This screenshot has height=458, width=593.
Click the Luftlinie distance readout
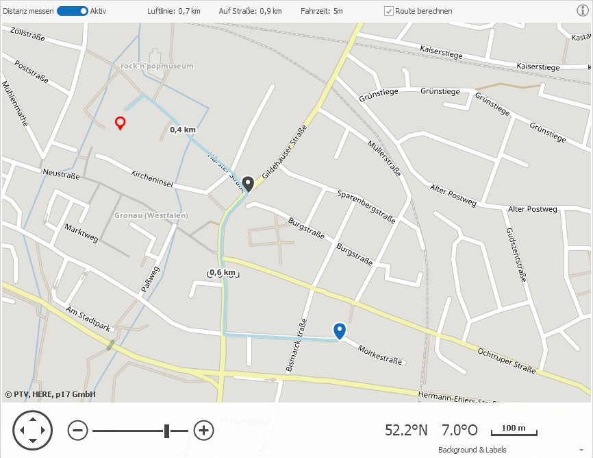click(x=174, y=11)
